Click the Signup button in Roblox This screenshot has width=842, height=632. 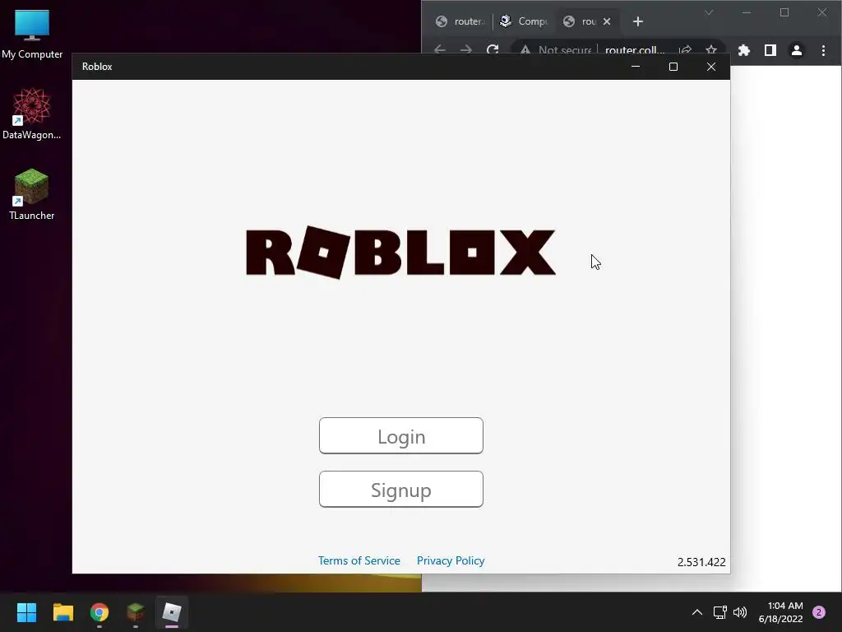click(x=401, y=490)
